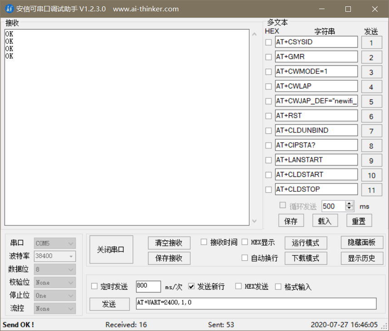The width and height of the screenshot is (389, 331).
Task: Check HEX box for AT+CSYSID row
Action: 268,42
